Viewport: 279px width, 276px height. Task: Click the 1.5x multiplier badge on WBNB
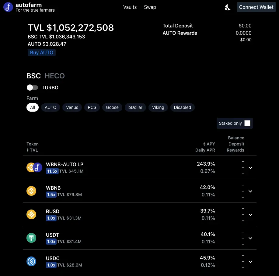[51, 195]
